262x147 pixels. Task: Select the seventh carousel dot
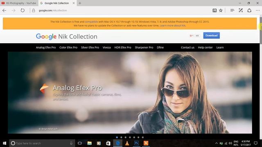pos(143,137)
